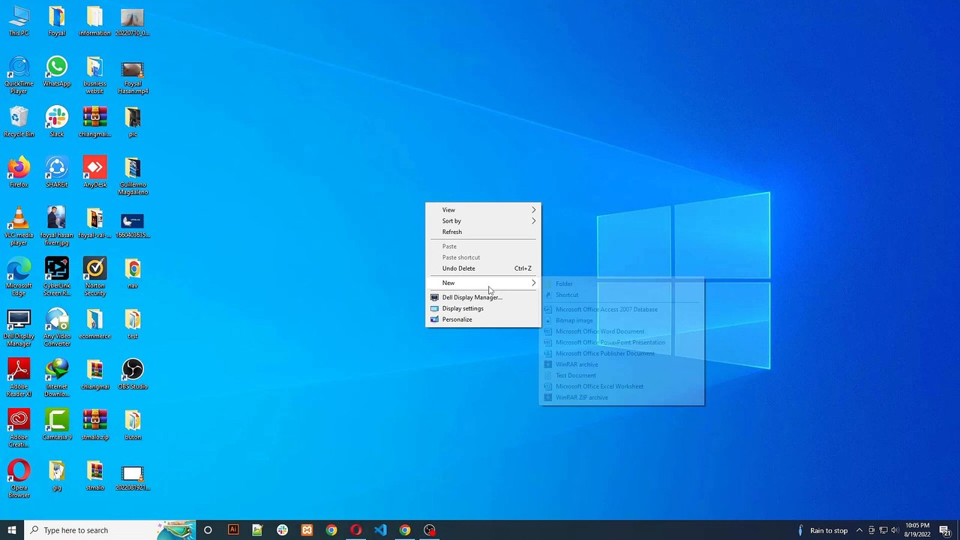Click Visual Studio Code in the taskbar

point(380,530)
